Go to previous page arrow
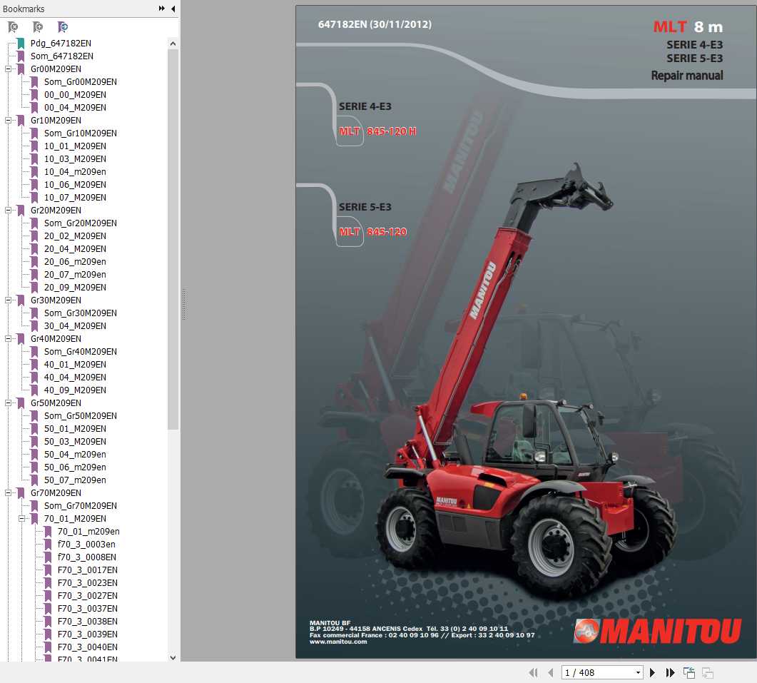757x683 pixels. click(551, 672)
